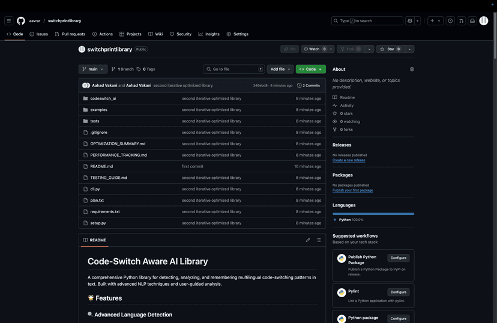Image resolution: width=497 pixels, height=323 pixels.
Task: Focus the Go to file field
Action: (234, 69)
